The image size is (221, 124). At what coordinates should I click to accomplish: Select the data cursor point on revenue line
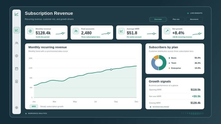111,69
